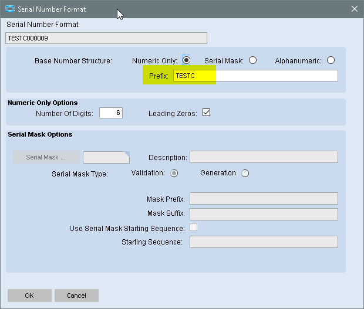The width and height of the screenshot is (364, 309).
Task: Click the disabled Serial Mask ... button
Action: 46,157
